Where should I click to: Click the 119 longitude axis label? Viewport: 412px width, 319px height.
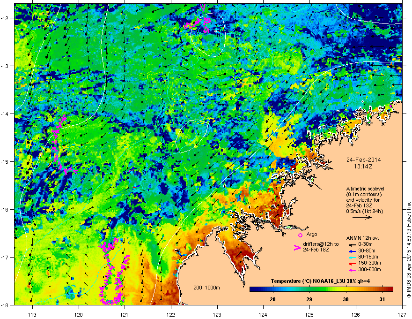(32, 314)
